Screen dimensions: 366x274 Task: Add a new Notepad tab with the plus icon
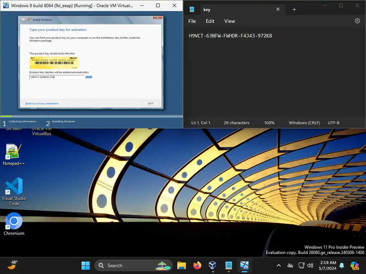(x=294, y=9)
